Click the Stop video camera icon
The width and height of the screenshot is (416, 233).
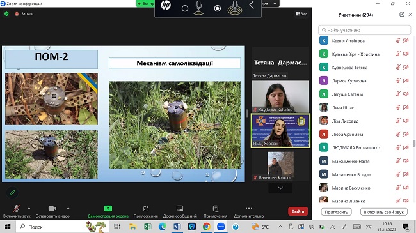pos(52,208)
